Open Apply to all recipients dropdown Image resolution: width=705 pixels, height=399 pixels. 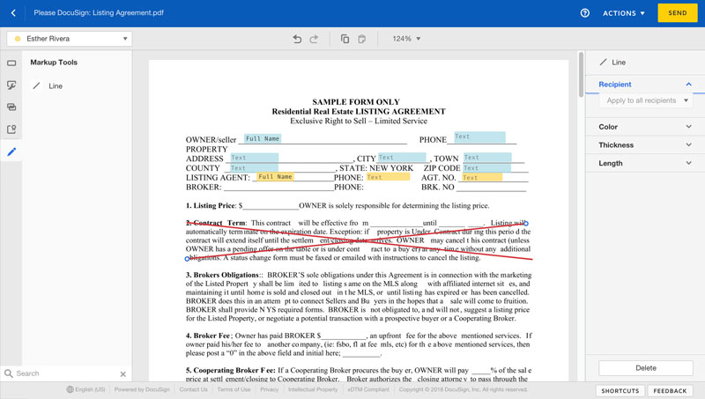(646, 100)
